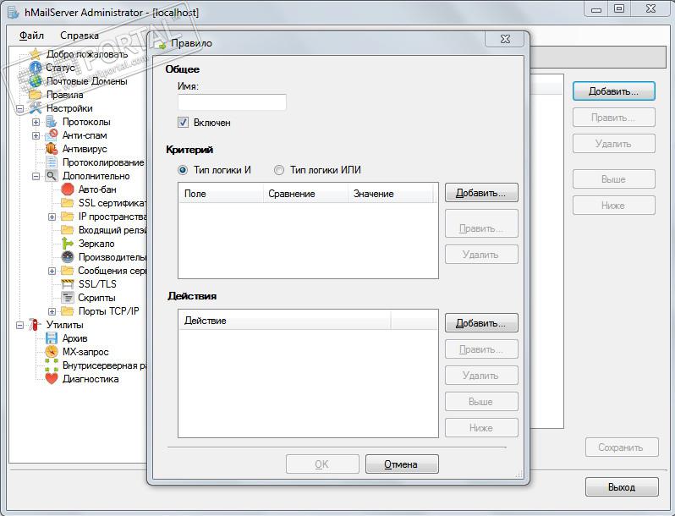Click the IP пространства folder icon
Viewport: 675px width, 516px height.
(68, 217)
